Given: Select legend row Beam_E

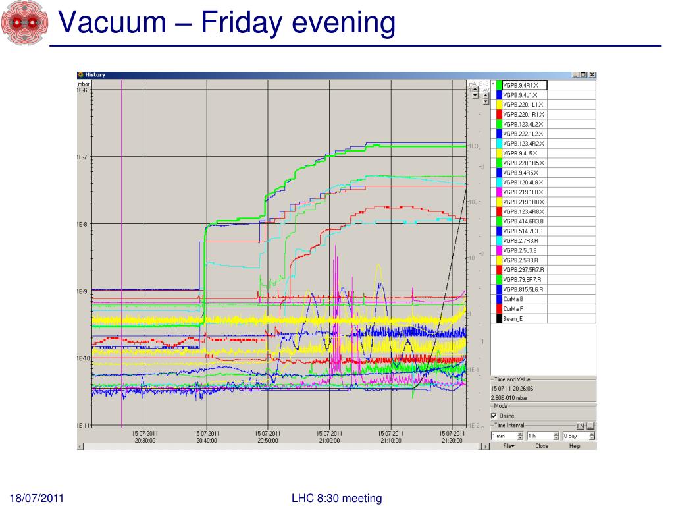Looking at the screenshot, I should pyautogui.click(x=543, y=319).
